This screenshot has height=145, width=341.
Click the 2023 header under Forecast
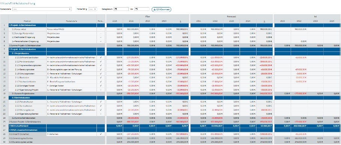pos(232,21)
